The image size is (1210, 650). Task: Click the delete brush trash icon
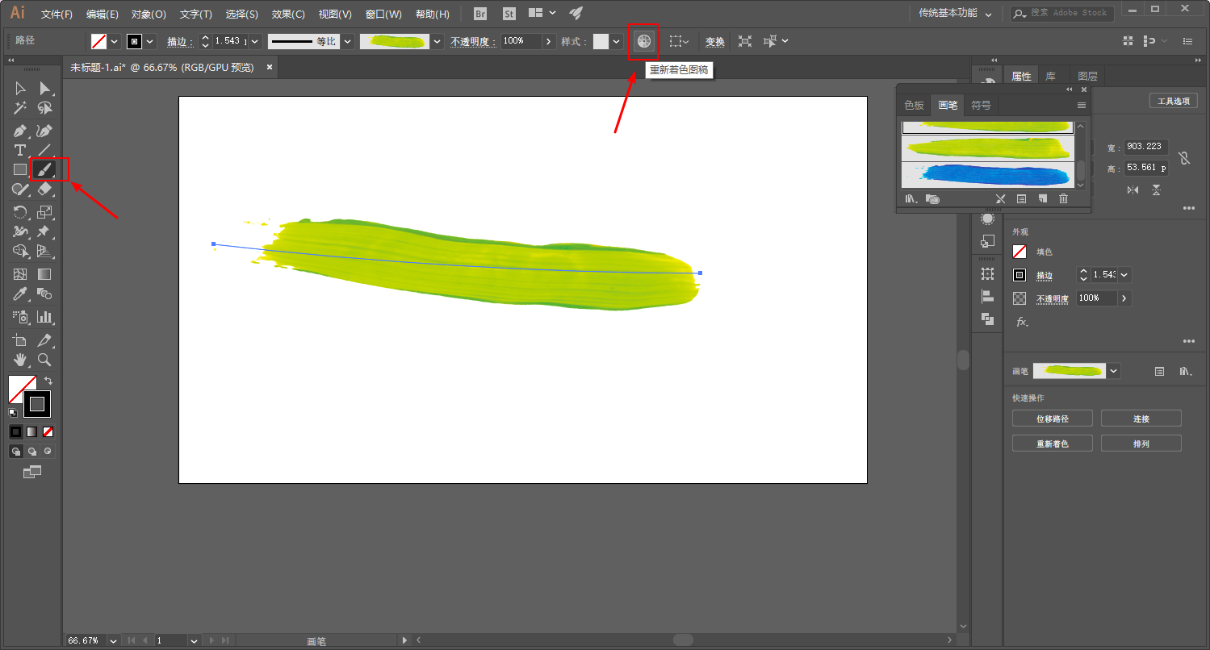(1063, 198)
